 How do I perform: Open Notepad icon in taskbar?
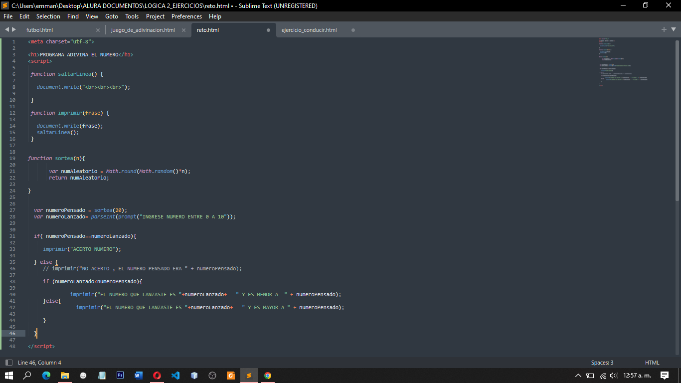(x=102, y=376)
